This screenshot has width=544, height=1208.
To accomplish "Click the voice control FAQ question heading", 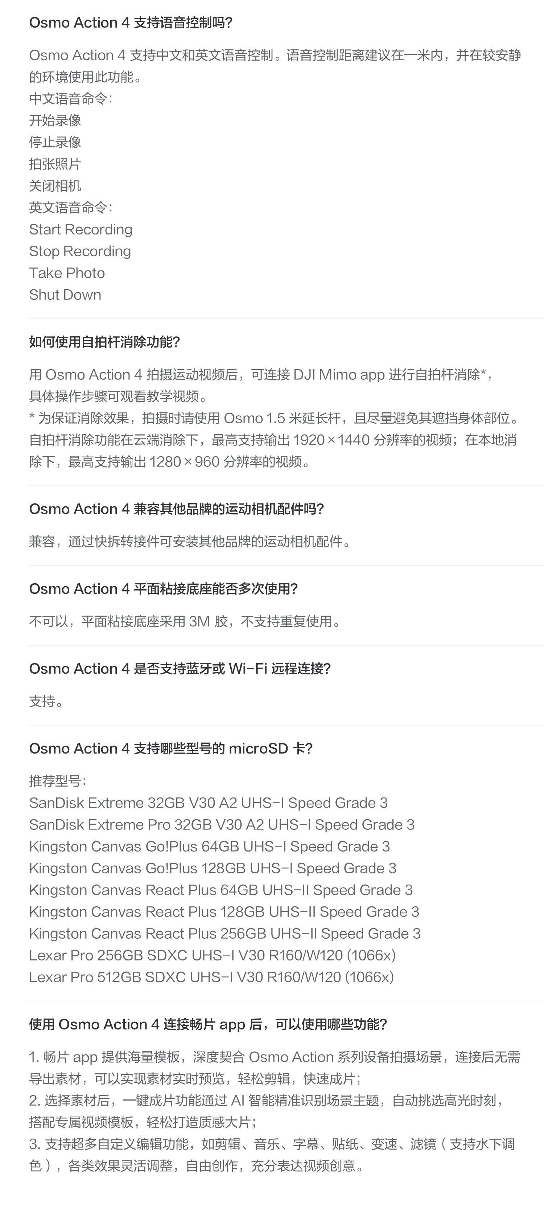I will [131, 23].
